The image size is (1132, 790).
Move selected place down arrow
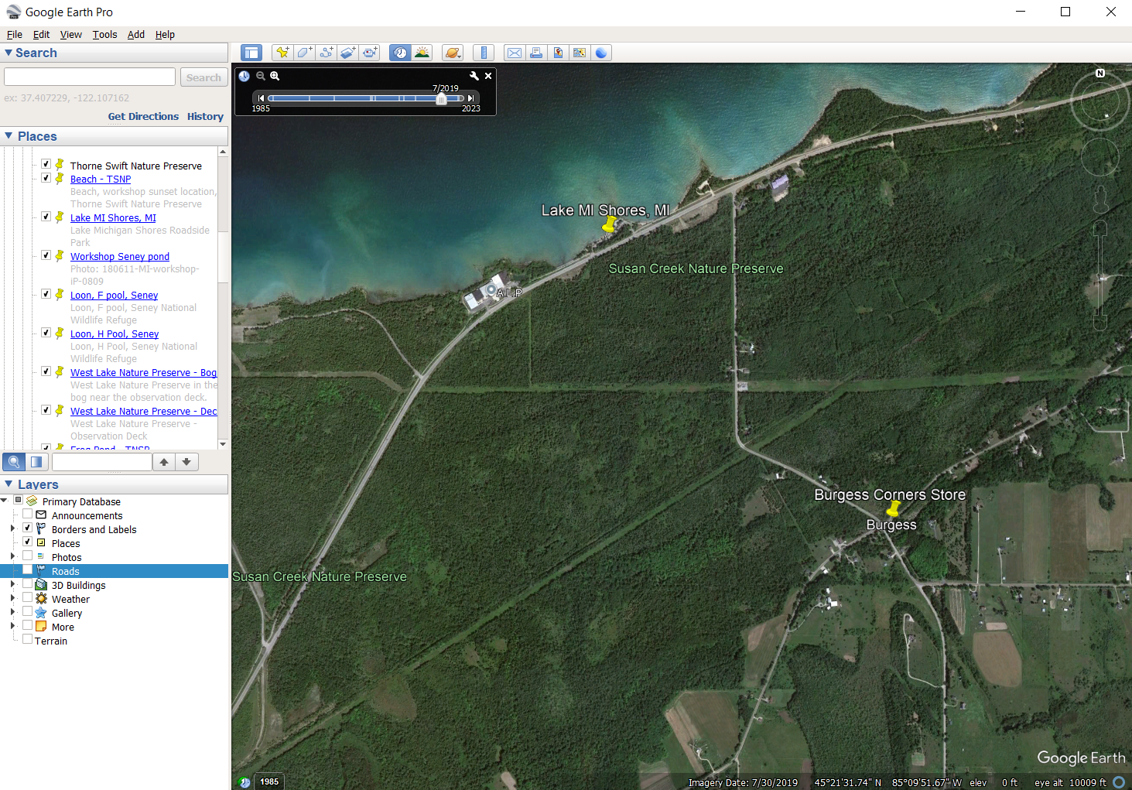pos(186,462)
